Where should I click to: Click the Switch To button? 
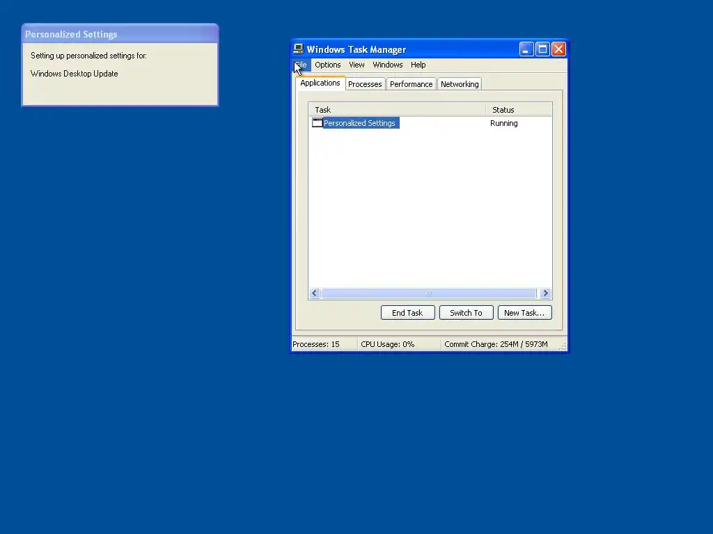466,313
